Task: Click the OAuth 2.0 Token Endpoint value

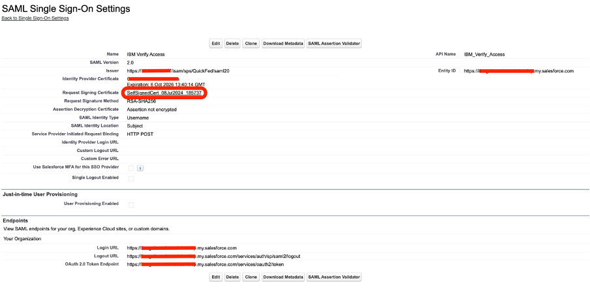Action: 206,264
